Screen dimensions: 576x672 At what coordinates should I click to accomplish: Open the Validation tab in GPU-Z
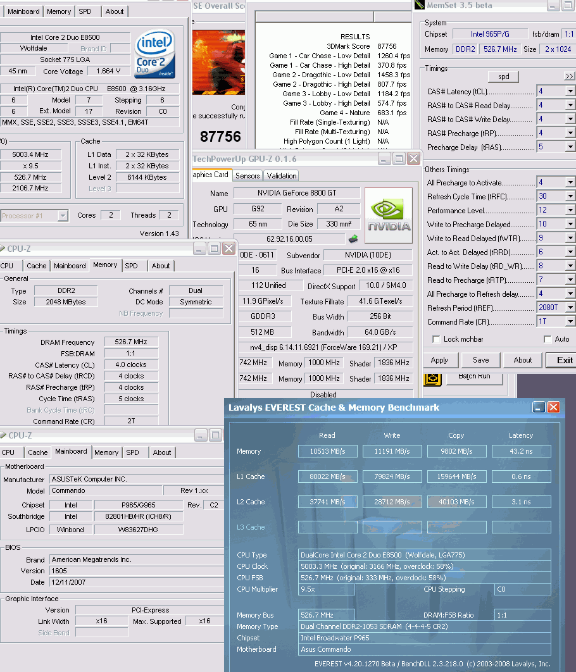pyautogui.click(x=281, y=176)
